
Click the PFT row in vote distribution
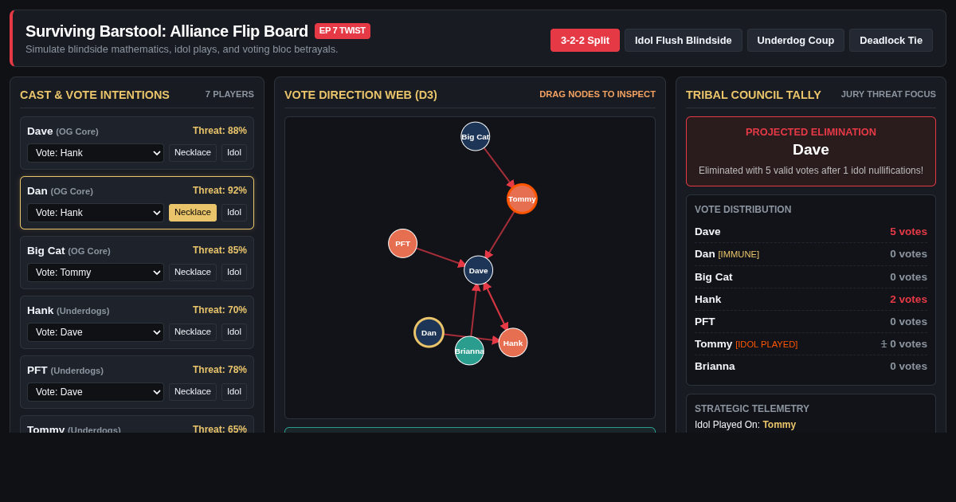pyautogui.click(x=811, y=322)
